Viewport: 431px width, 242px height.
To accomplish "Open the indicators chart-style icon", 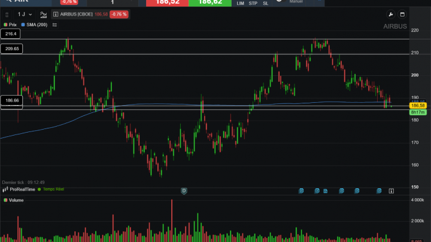I will pos(43,14).
